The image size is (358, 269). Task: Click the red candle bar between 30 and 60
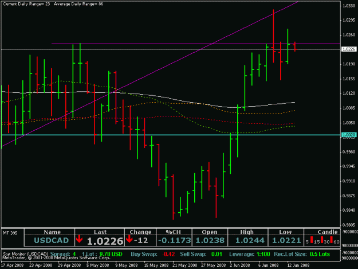[331, 240]
